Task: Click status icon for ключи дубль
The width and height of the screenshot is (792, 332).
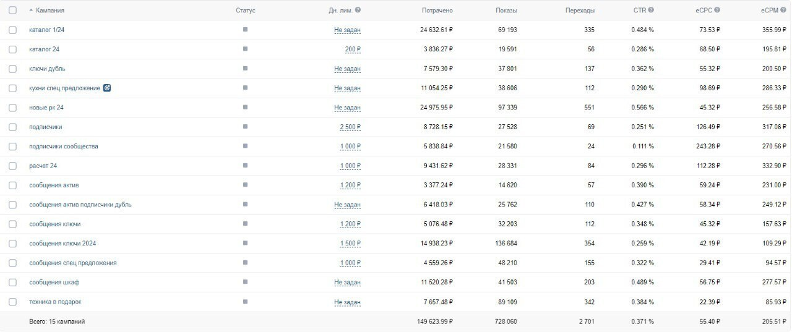Action: point(245,69)
